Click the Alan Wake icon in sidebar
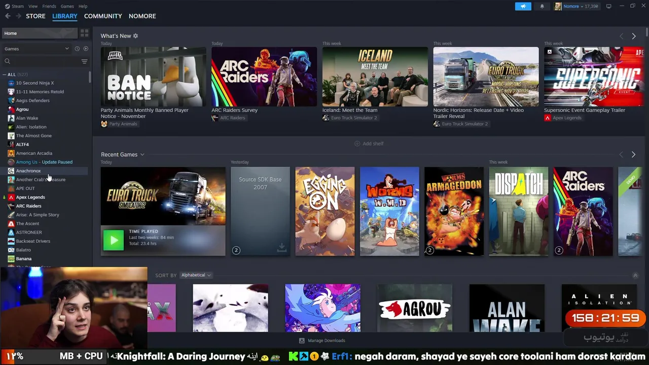 click(x=11, y=118)
